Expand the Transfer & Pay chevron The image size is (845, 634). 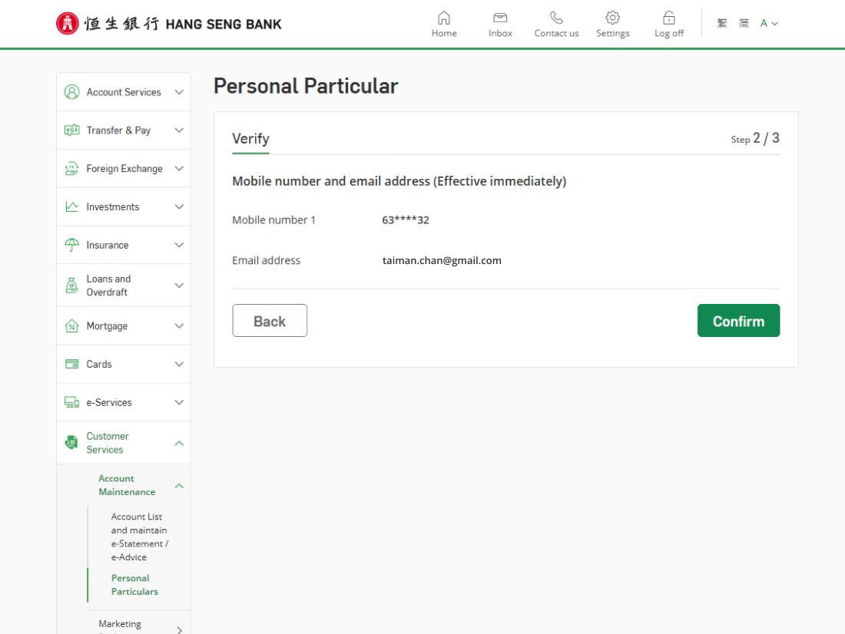click(x=179, y=130)
